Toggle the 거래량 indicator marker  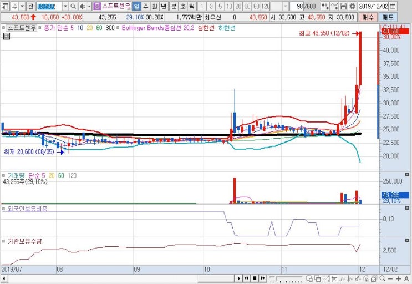pyautogui.click(x=3, y=175)
